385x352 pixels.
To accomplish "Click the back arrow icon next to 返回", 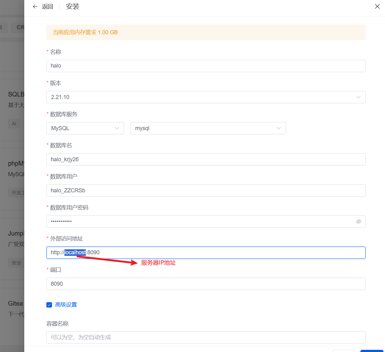I will pos(35,6).
